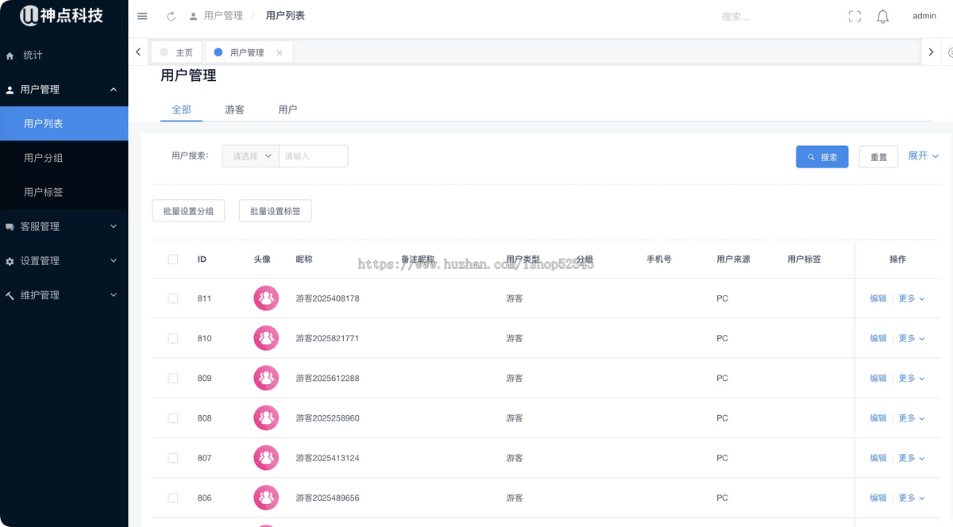Click 编辑 for user 809
Image resolution: width=953 pixels, height=527 pixels.
(x=878, y=378)
